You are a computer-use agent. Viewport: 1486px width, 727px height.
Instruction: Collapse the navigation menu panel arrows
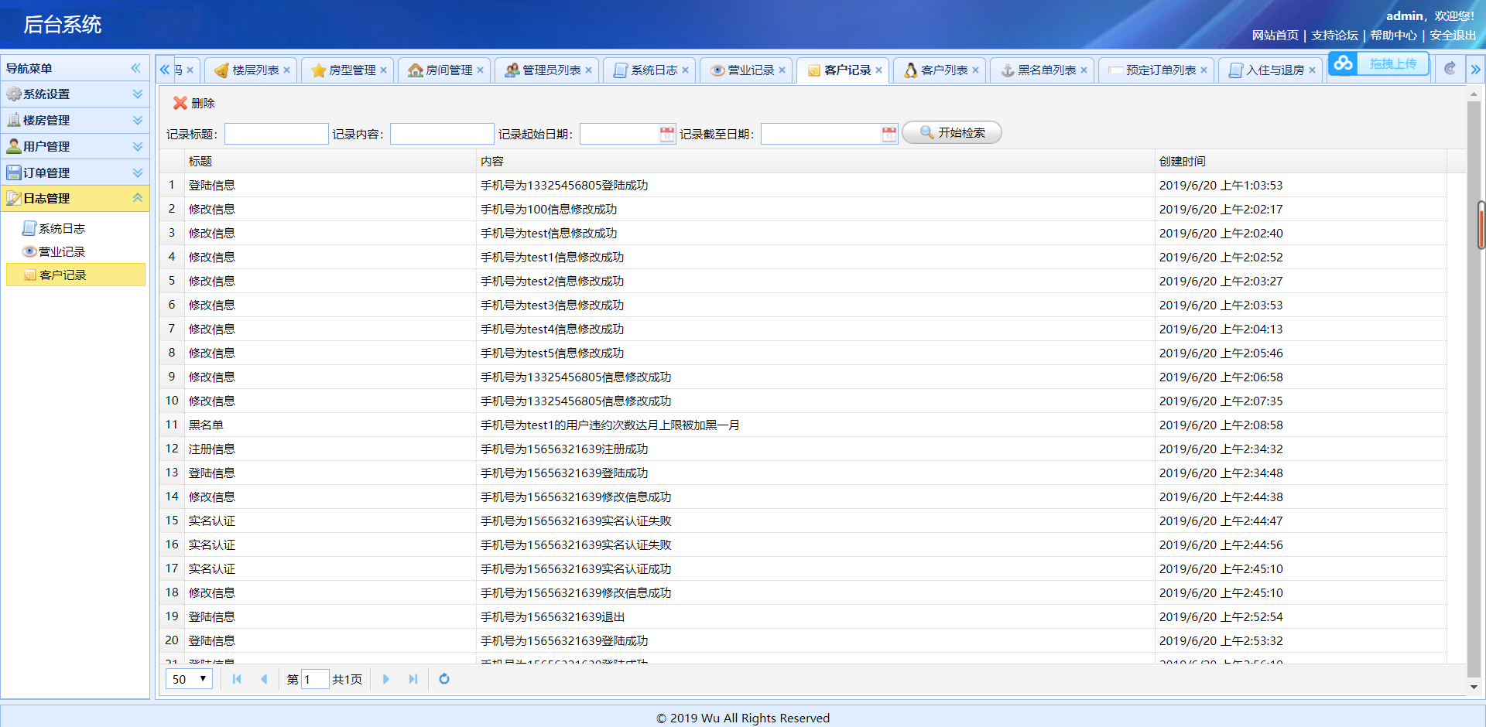click(136, 68)
